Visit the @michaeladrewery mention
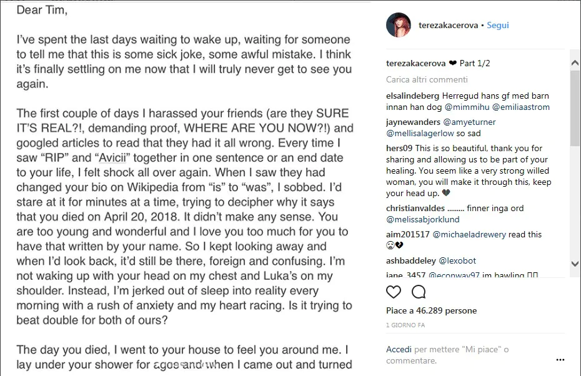Viewport: 581px width, 376px height. [x=469, y=234]
